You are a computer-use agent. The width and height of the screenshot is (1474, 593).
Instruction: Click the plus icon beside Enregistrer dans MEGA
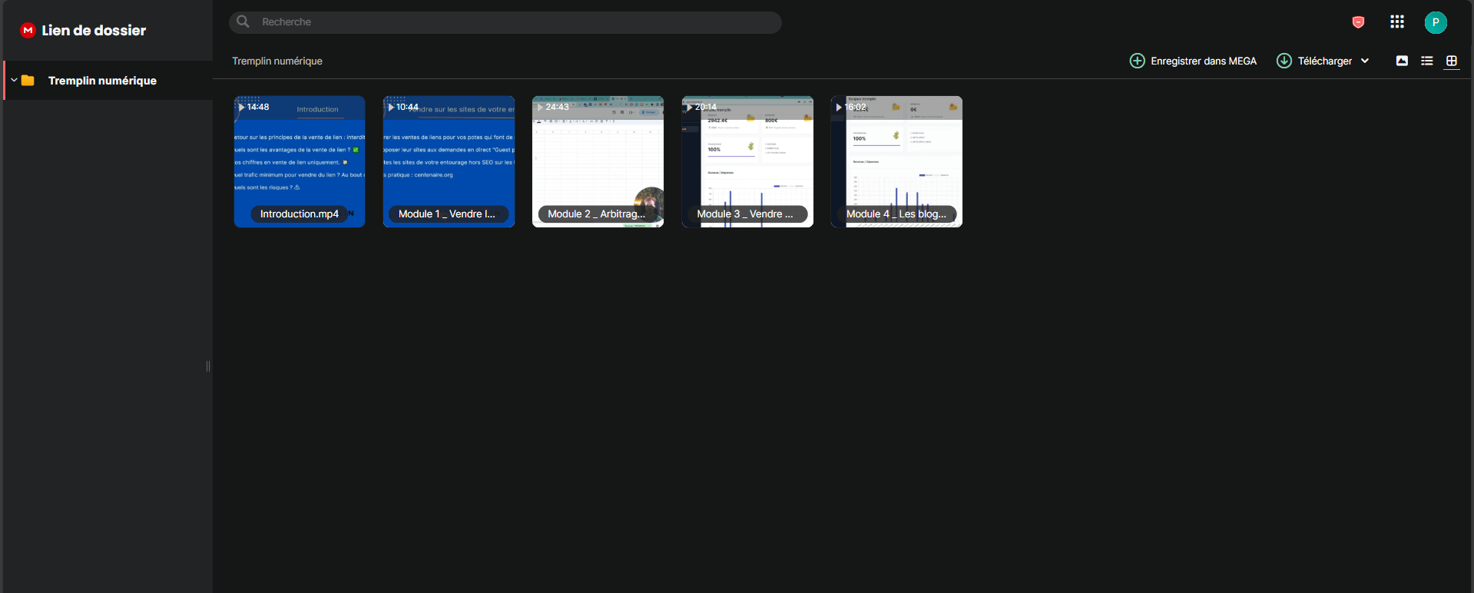tap(1137, 61)
